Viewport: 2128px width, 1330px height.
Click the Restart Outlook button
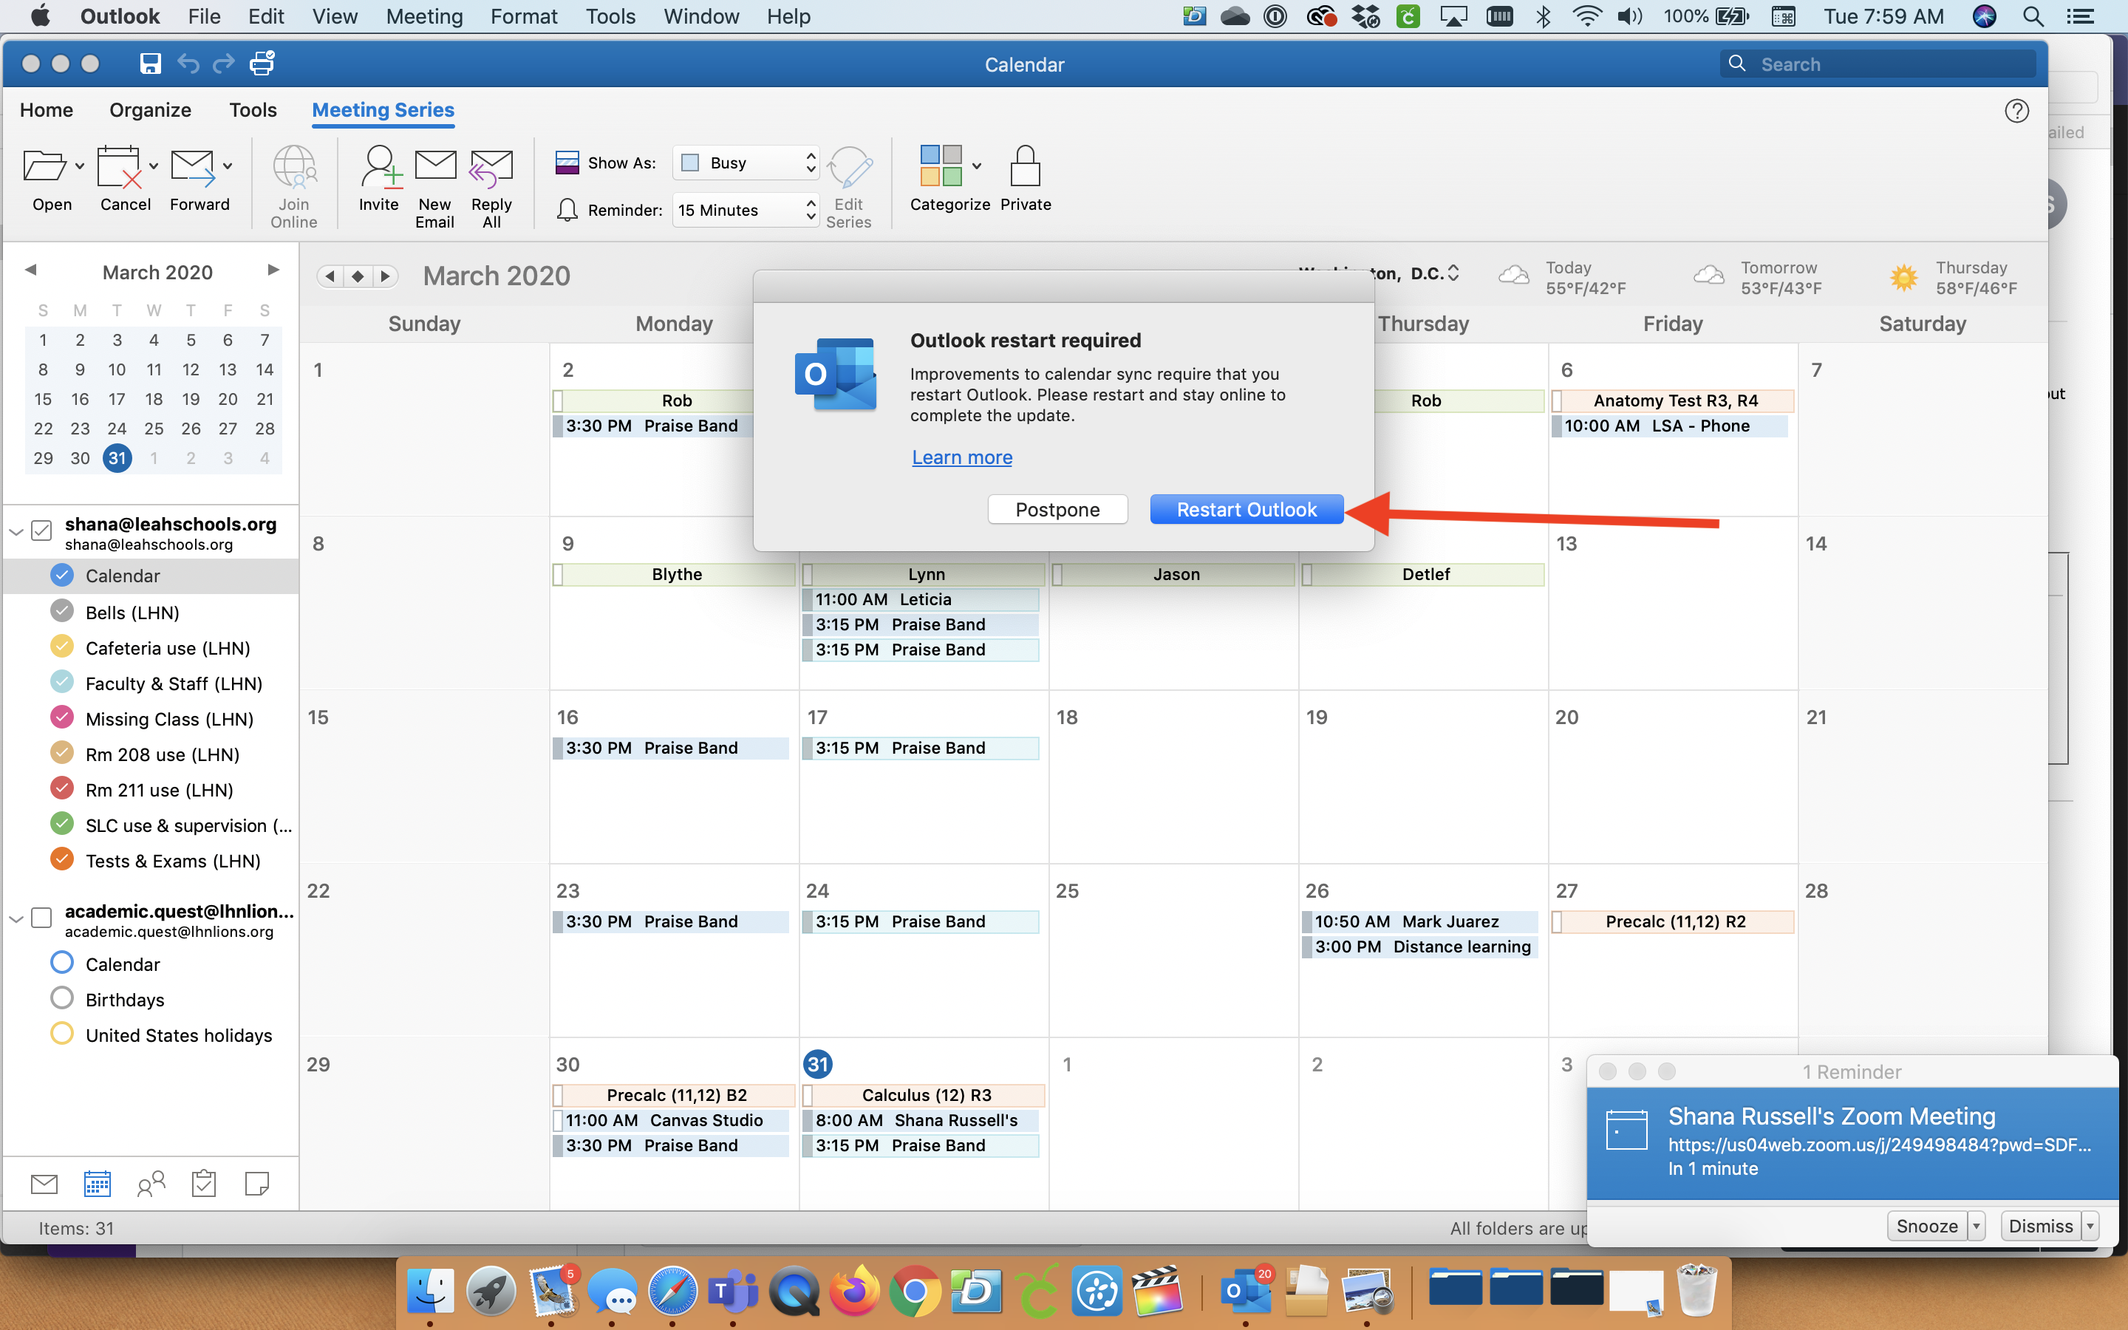1246,507
